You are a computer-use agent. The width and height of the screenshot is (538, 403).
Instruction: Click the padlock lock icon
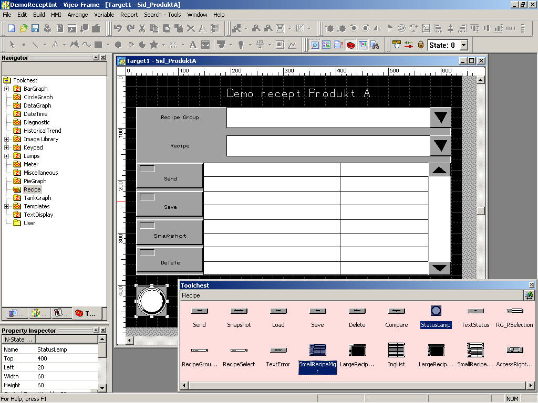coord(421,45)
